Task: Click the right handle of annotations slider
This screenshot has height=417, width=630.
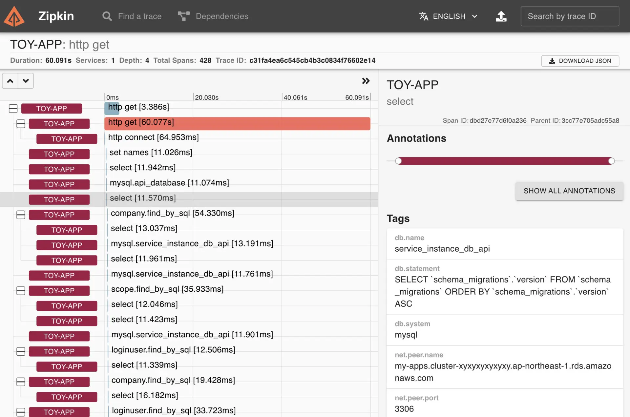Action: click(x=611, y=161)
